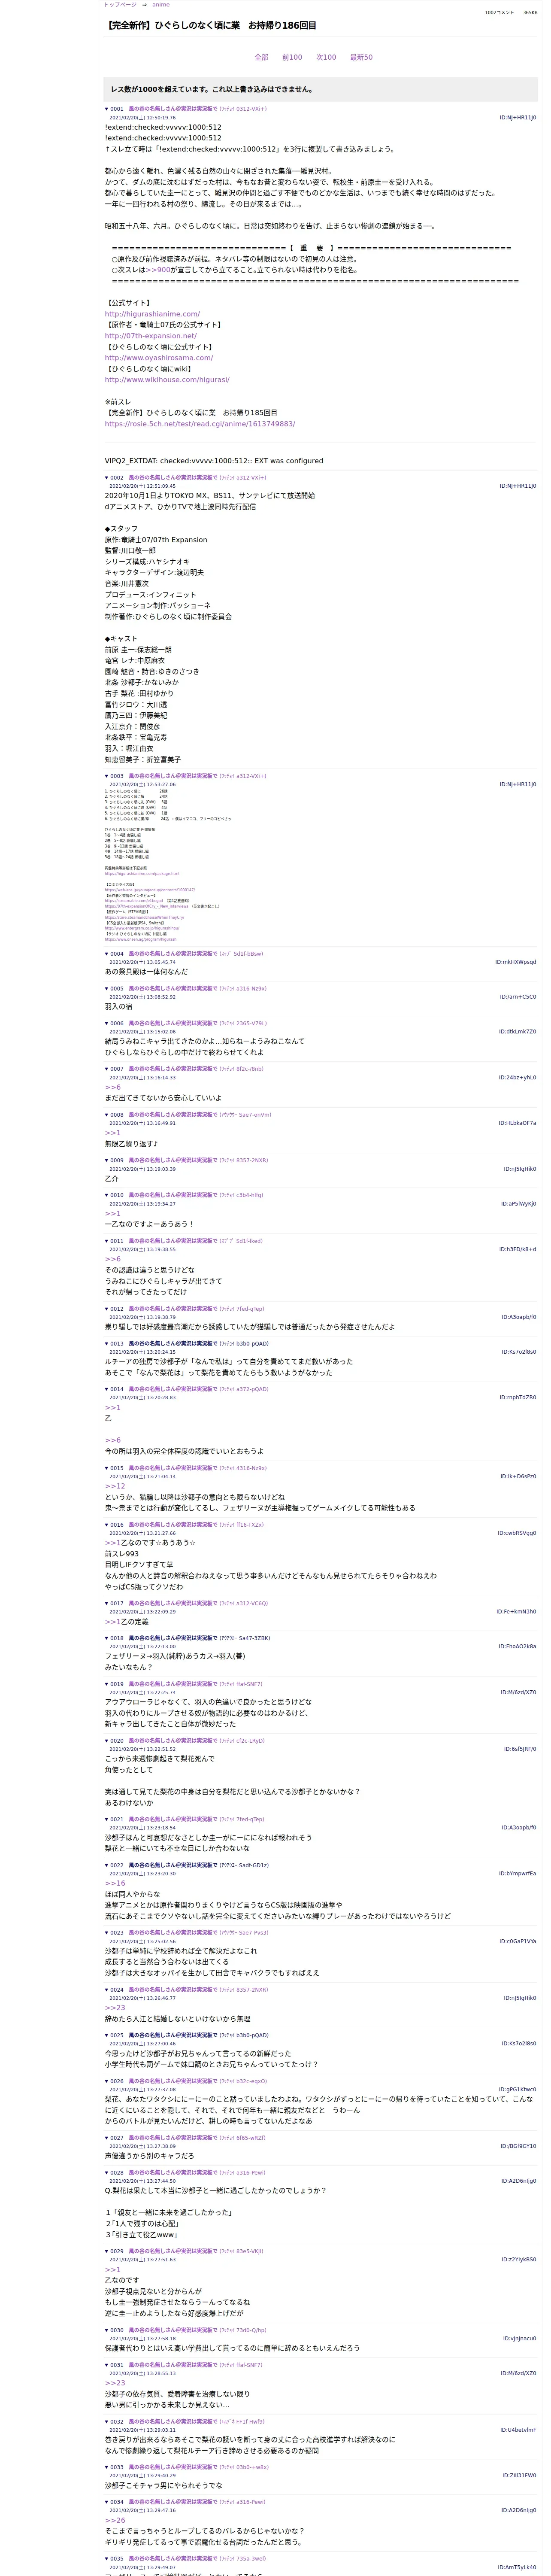
Task: Expand the ▼ menu on post 0033
Action: point(107,2467)
